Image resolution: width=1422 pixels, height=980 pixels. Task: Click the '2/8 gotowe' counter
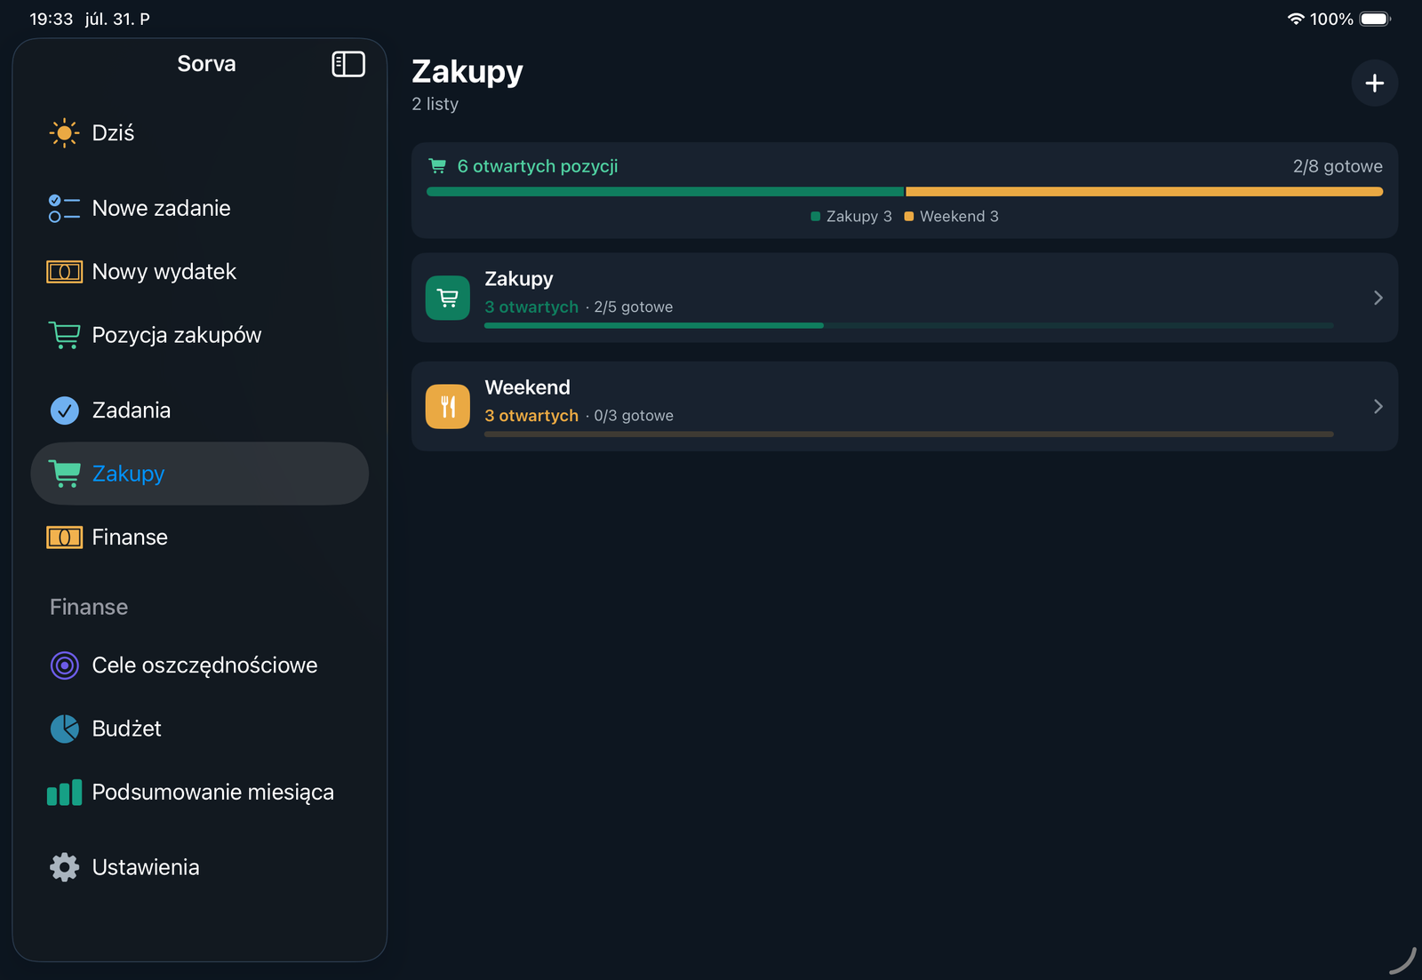(1338, 166)
